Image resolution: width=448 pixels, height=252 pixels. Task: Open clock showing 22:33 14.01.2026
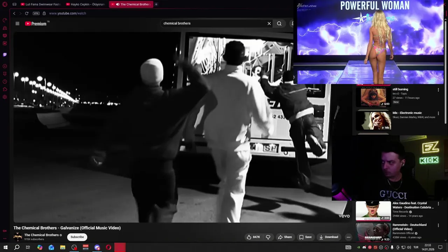(428, 247)
